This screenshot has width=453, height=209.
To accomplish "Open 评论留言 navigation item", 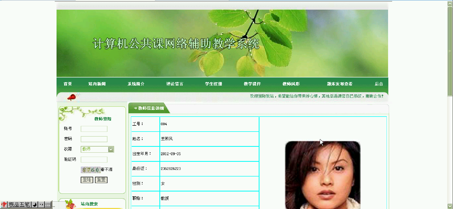I will (x=175, y=84).
